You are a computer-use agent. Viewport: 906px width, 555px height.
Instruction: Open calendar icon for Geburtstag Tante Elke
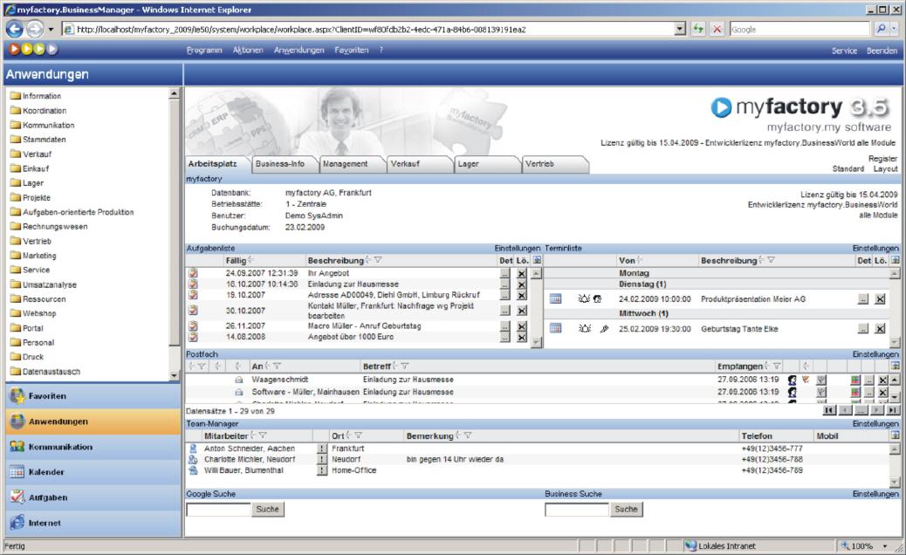[555, 329]
